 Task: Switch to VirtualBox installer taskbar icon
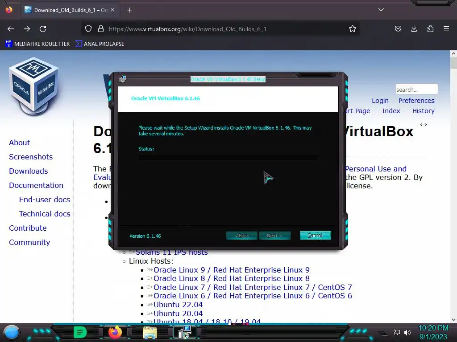(x=185, y=332)
